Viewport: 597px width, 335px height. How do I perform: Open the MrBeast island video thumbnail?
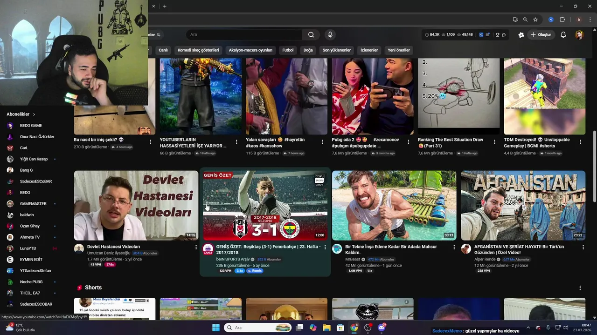(394, 205)
